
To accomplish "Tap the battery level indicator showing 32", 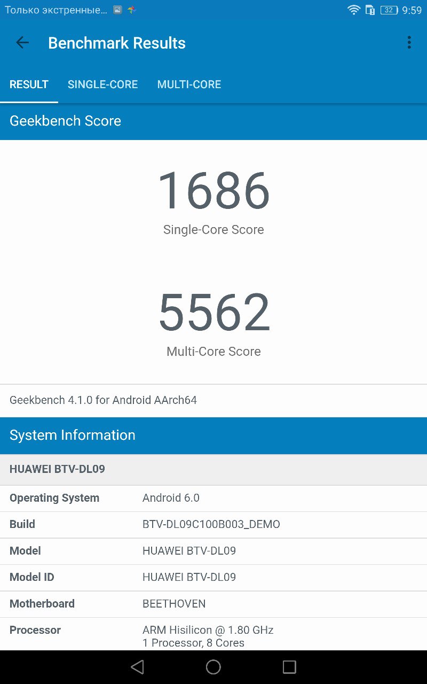I will (389, 10).
